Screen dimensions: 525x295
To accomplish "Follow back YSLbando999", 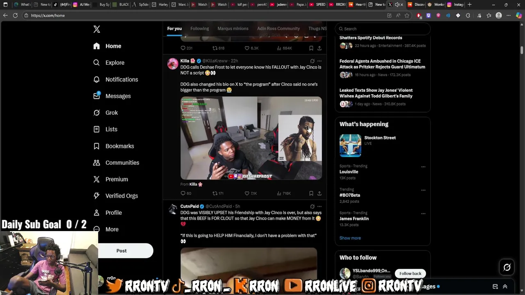I will click(410, 273).
